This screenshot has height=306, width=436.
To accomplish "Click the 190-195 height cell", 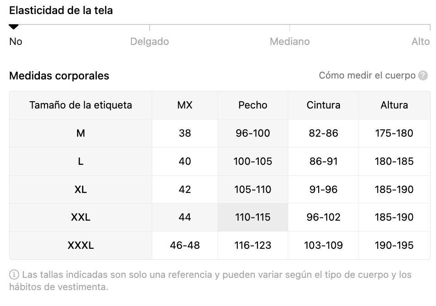I will click(x=394, y=245).
